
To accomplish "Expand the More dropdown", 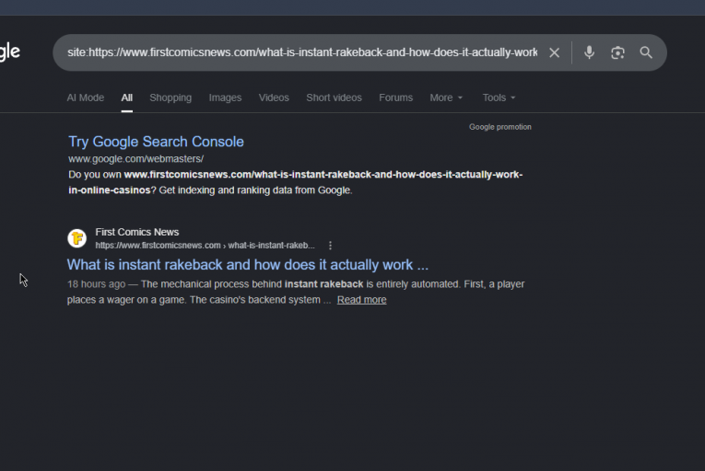I will coord(446,98).
